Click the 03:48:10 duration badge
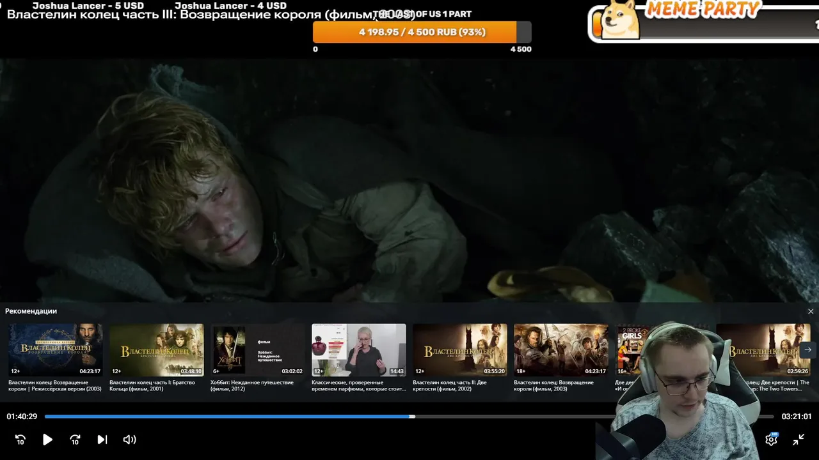819x460 pixels. (x=191, y=371)
